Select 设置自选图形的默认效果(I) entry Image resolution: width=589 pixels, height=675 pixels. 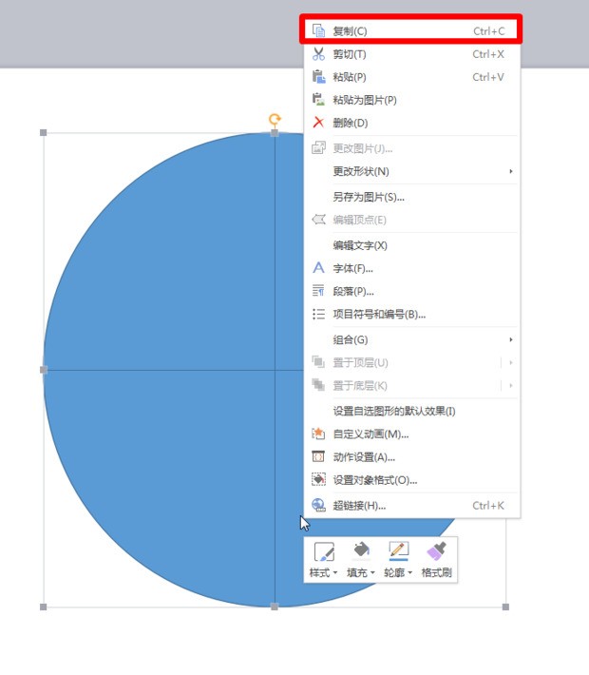pos(412,411)
